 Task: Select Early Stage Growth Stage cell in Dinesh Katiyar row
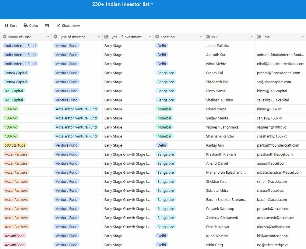coord(128,227)
